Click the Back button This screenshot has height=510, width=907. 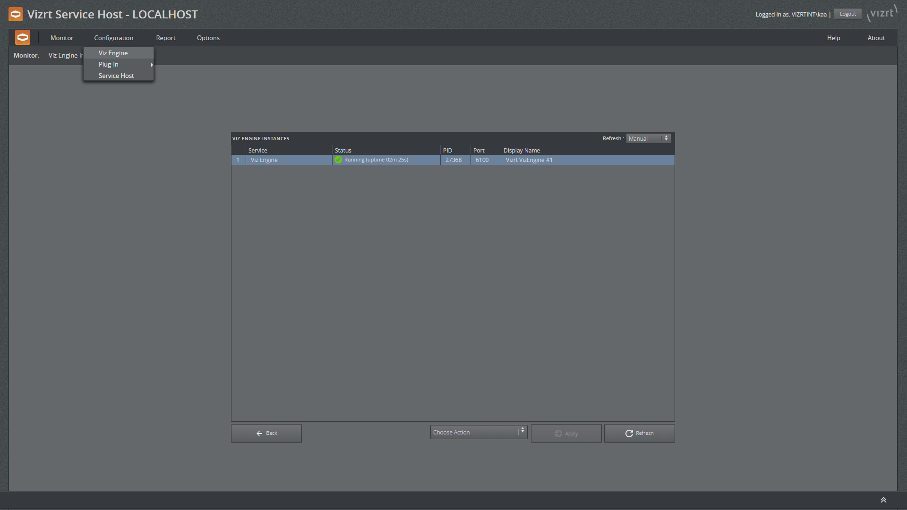click(x=266, y=433)
